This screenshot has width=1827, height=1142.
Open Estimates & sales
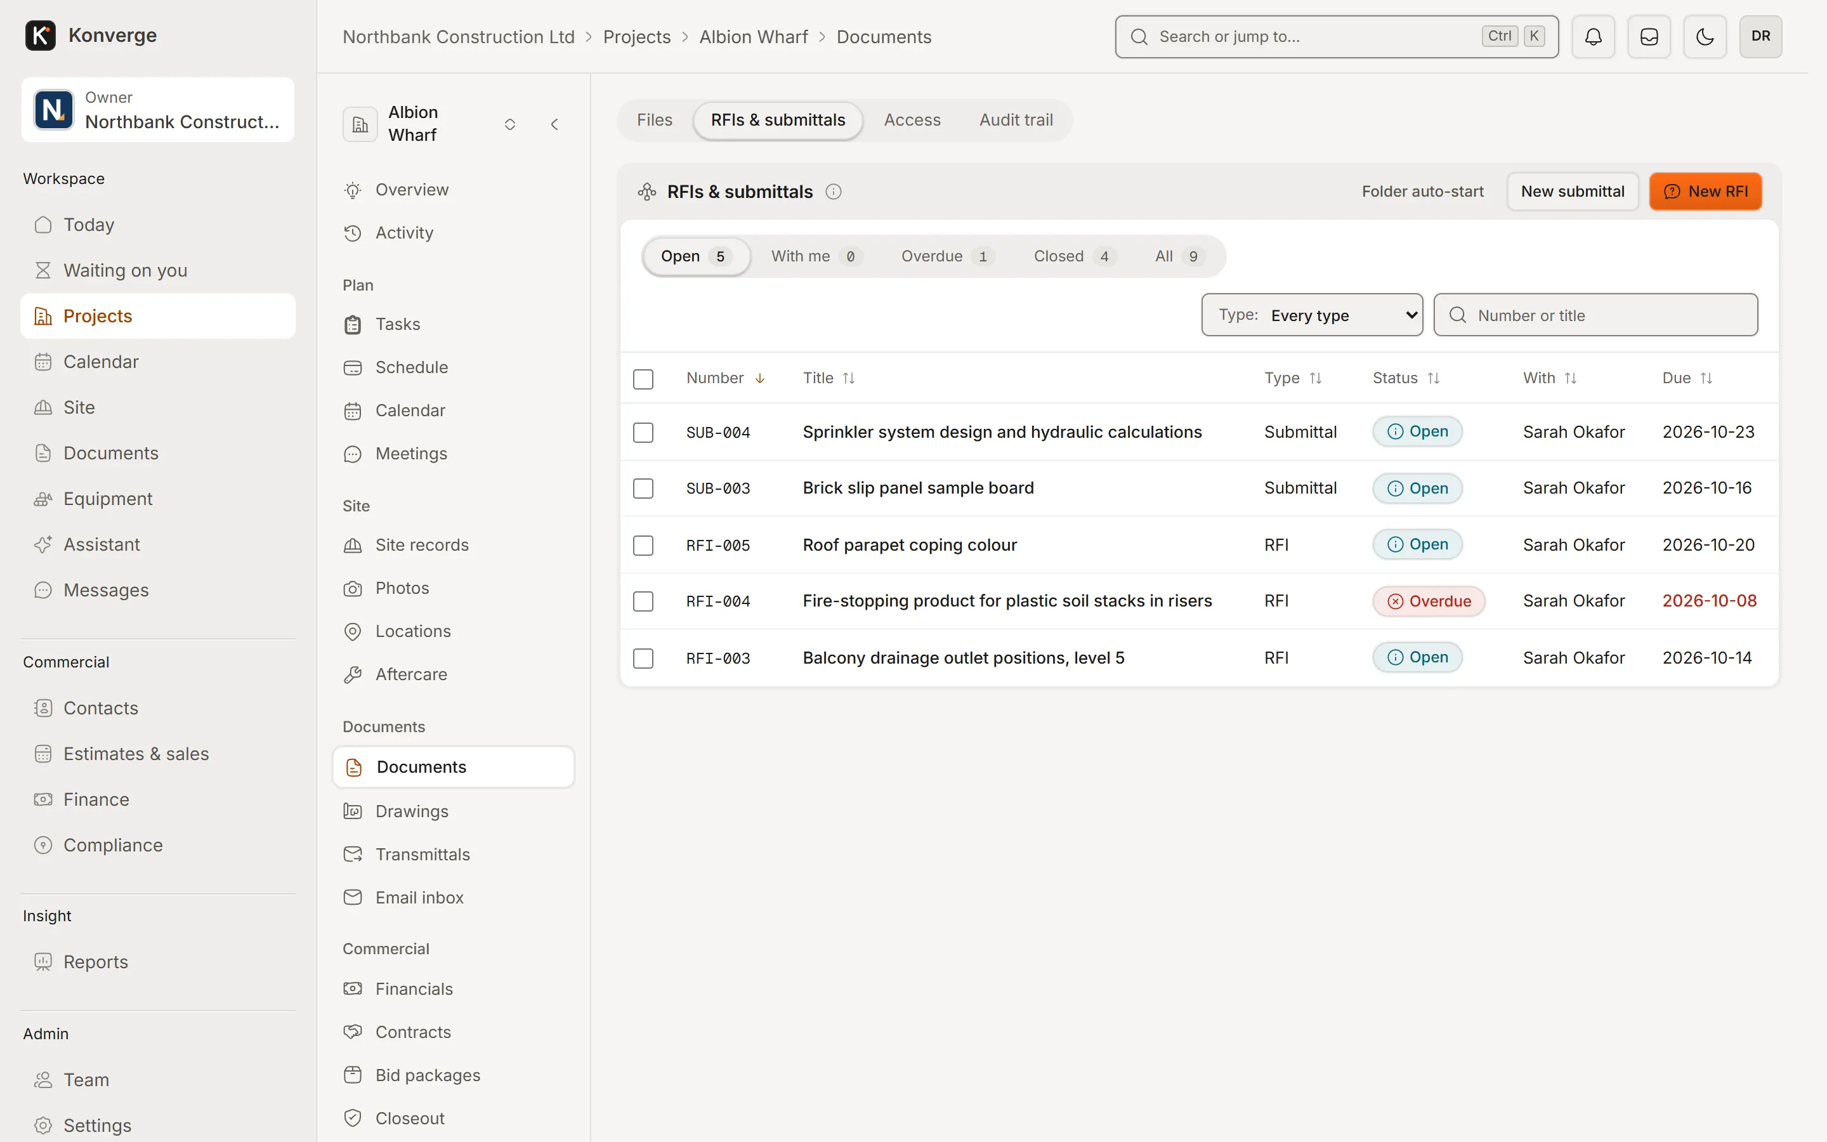click(157, 754)
